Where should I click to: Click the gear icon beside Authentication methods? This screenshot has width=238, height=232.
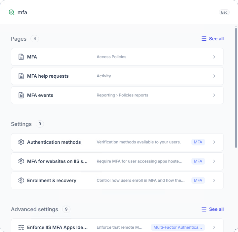21,142
